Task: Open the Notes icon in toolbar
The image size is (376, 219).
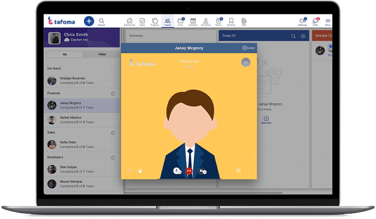Action: (x=218, y=21)
